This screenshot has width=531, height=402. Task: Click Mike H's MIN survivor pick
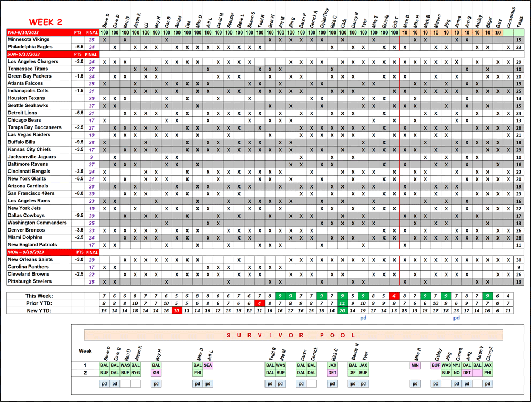tap(415, 365)
